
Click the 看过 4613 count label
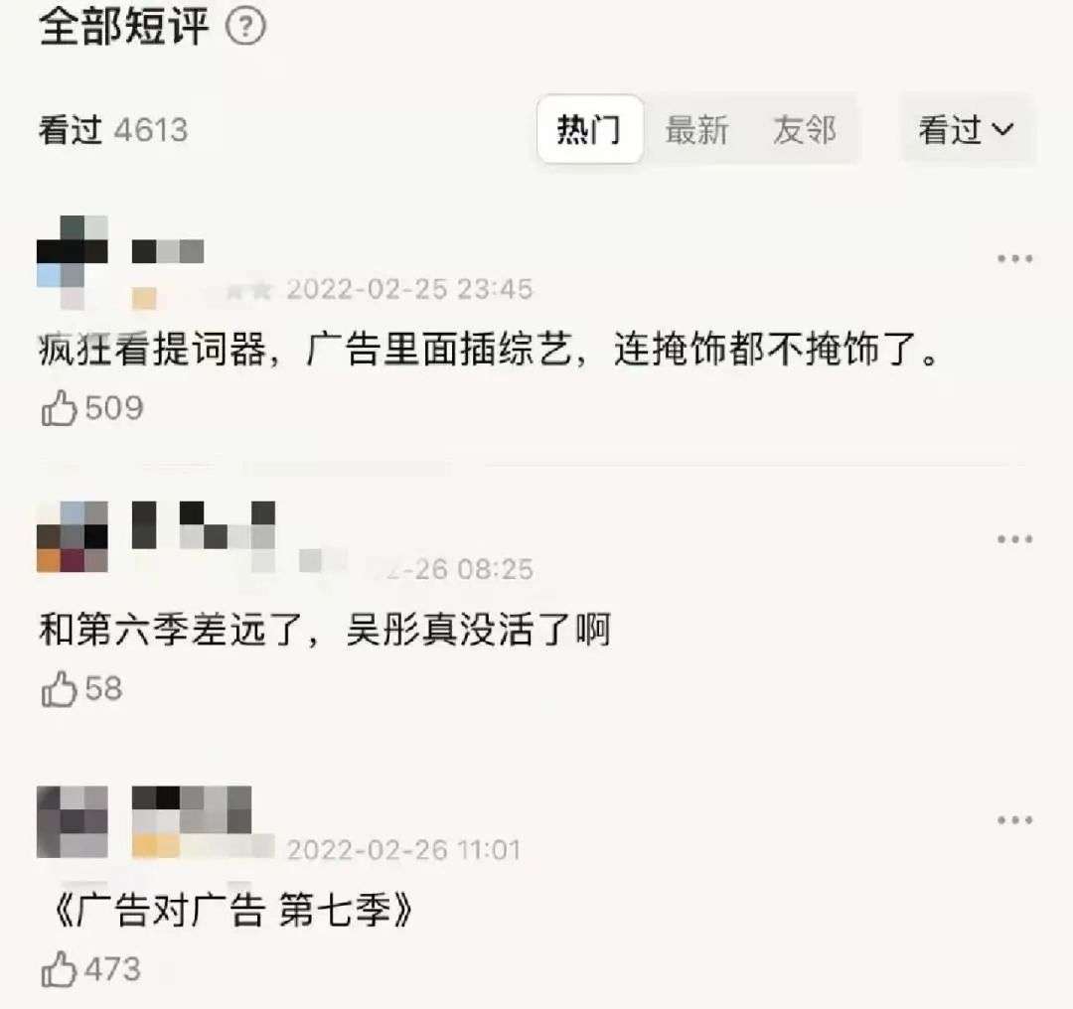(113, 130)
